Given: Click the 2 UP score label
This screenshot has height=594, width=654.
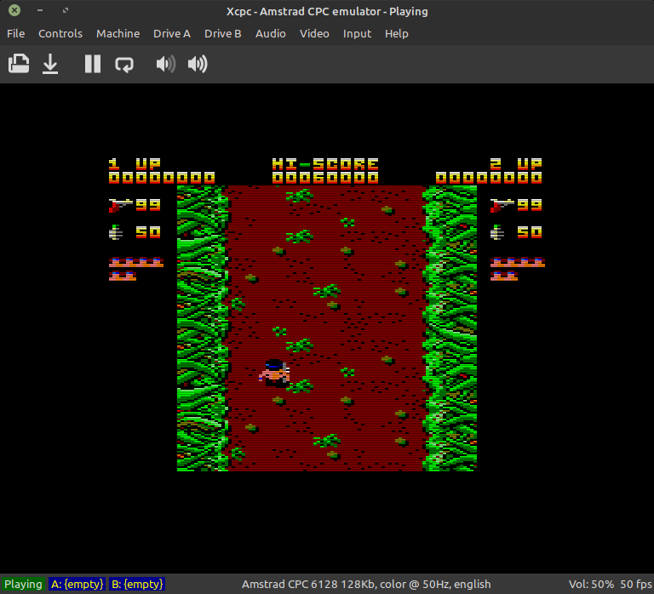Looking at the screenshot, I should 516,164.
